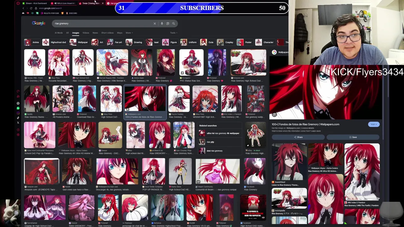Viewport: 404px width, 227px height.
Task: Expand the Tools dropdown
Action: (174, 33)
